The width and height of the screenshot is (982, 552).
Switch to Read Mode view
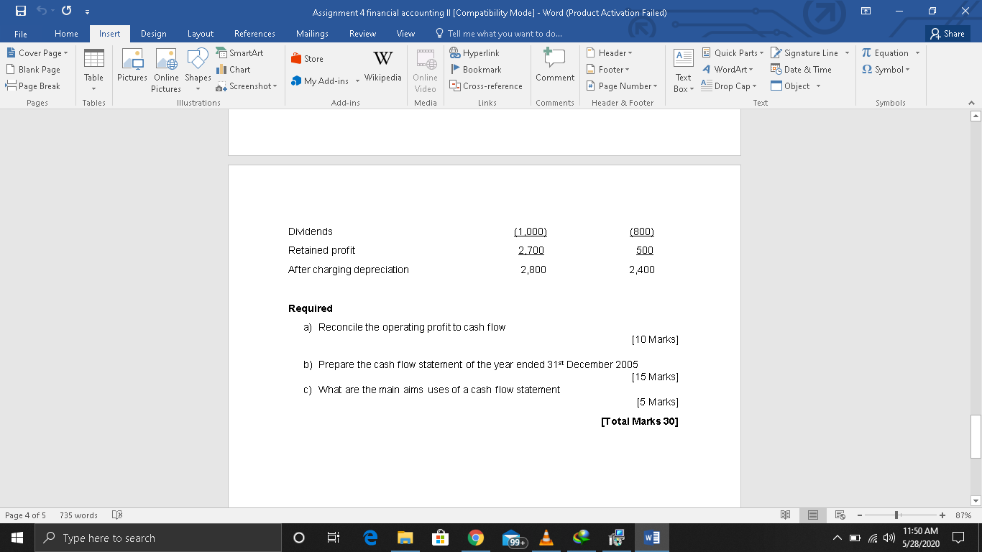785,515
